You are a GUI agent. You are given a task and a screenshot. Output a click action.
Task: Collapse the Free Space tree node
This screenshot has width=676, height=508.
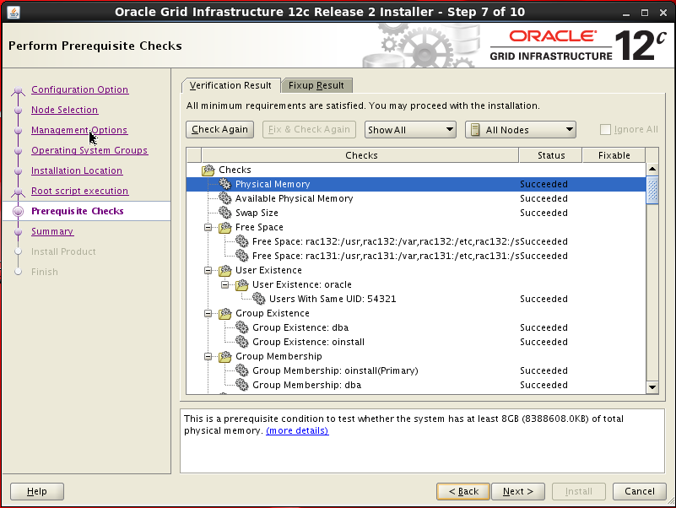[x=208, y=227]
